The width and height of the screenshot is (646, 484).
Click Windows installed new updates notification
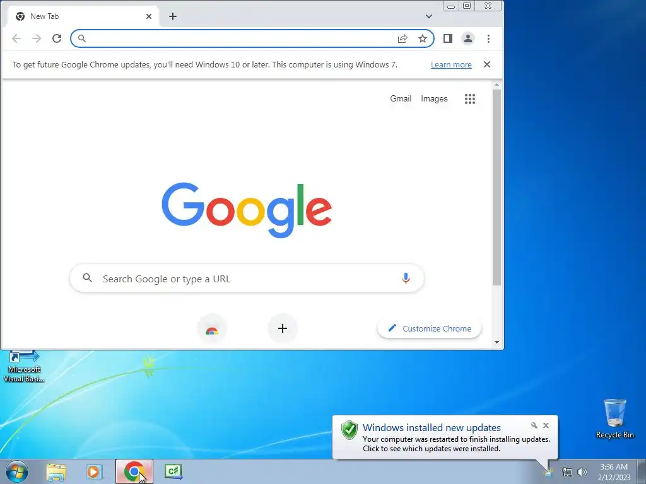point(445,437)
